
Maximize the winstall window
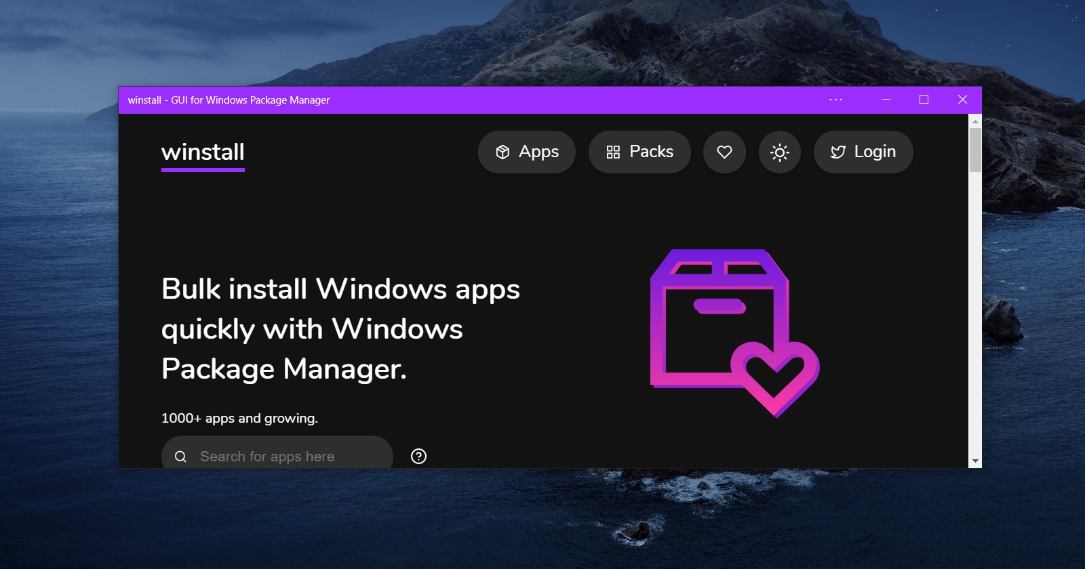[x=924, y=100]
